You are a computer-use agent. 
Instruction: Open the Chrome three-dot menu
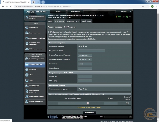click(x=156, y=6)
